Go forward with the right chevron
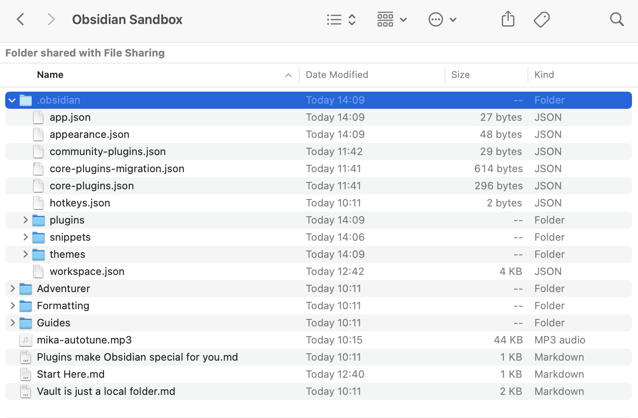Screen dimensions: 638x418 point(51,19)
